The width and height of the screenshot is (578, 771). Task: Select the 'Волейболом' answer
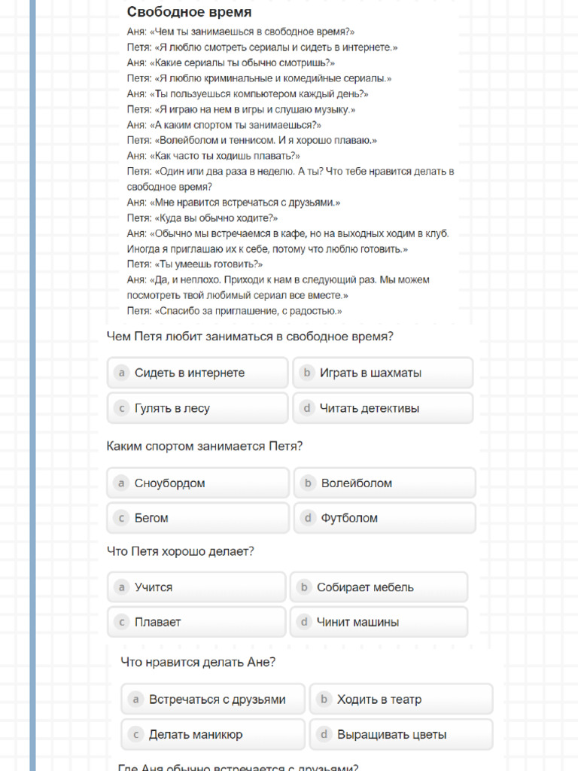click(384, 483)
